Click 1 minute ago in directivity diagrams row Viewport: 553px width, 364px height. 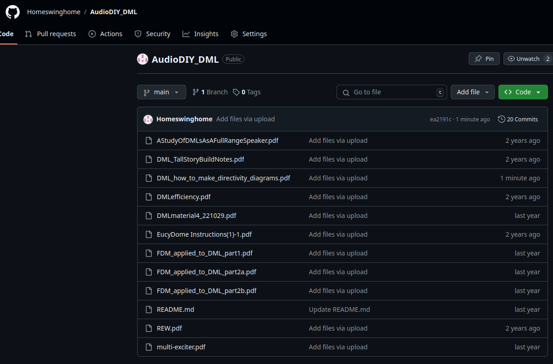coord(520,178)
